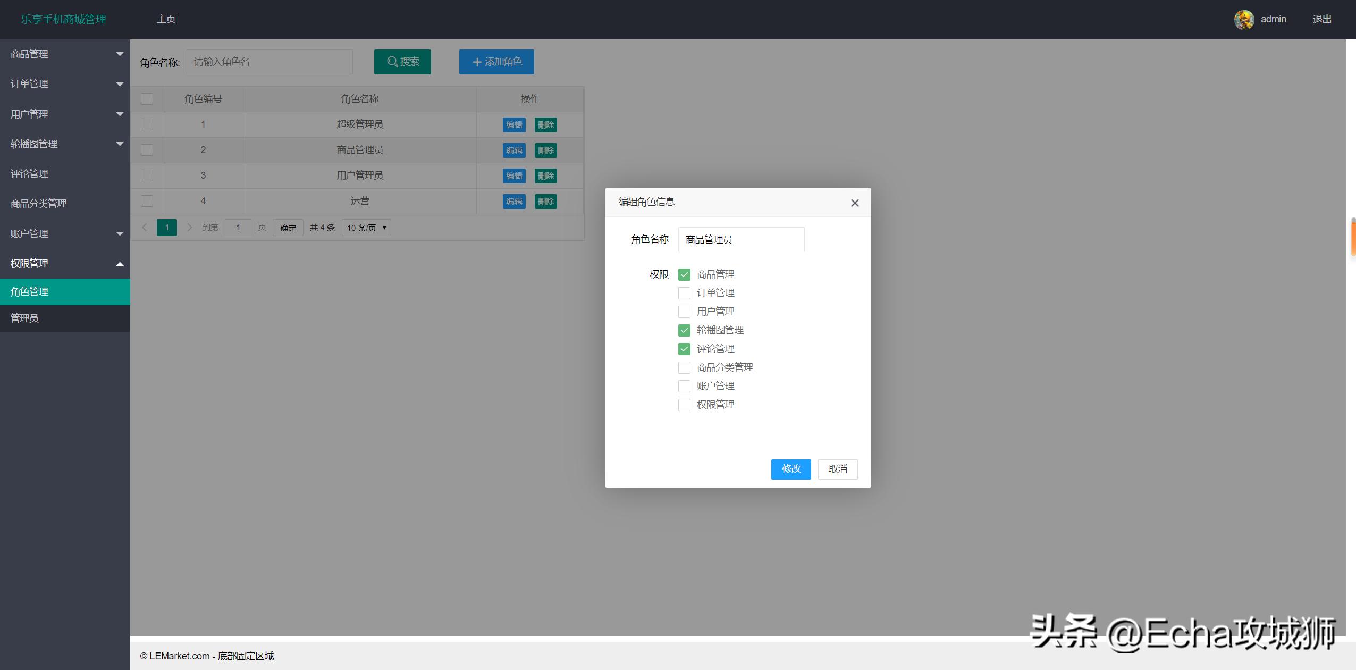1356x670 pixels.
Task: Click the orange scrollbar on the right edge
Action: pyautogui.click(x=1353, y=238)
